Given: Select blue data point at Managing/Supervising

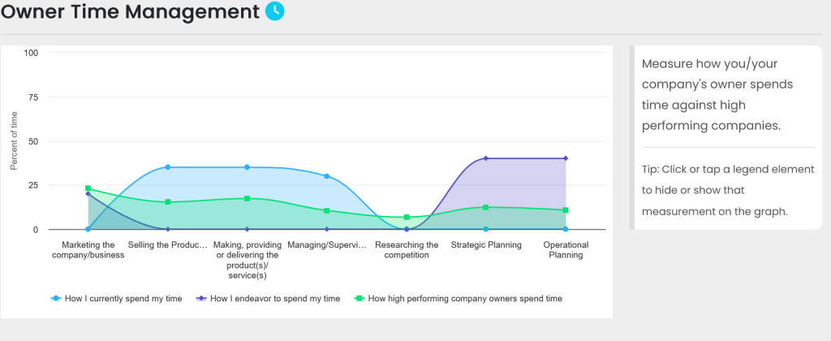Looking at the screenshot, I should (x=326, y=176).
